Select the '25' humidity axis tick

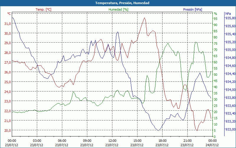[216, 106]
